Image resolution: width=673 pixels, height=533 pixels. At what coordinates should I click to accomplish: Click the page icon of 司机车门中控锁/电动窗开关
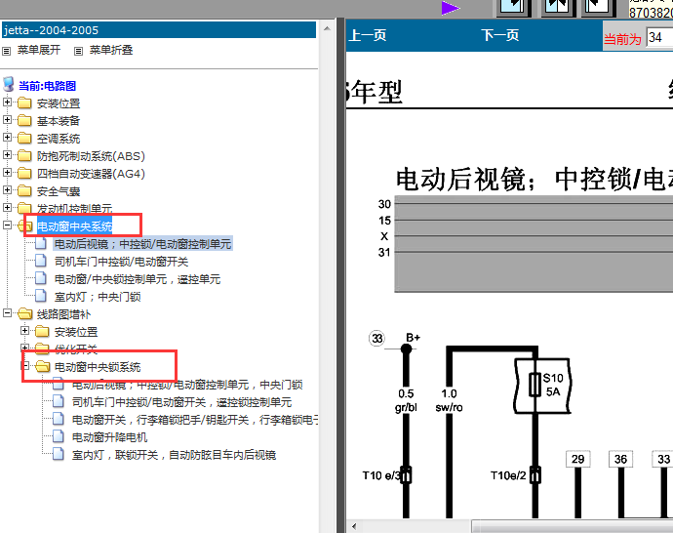tap(41, 262)
